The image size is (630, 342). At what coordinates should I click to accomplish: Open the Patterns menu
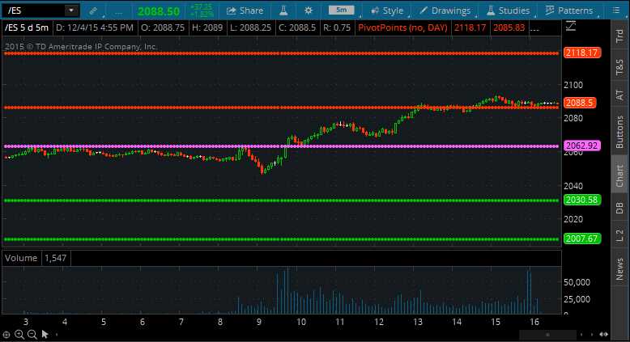568,11
